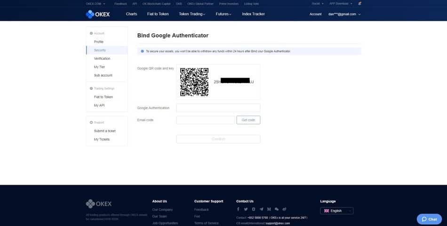Open the notification bell icon
The height and width of the screenshot is (226, 447).
coord(359,4)
